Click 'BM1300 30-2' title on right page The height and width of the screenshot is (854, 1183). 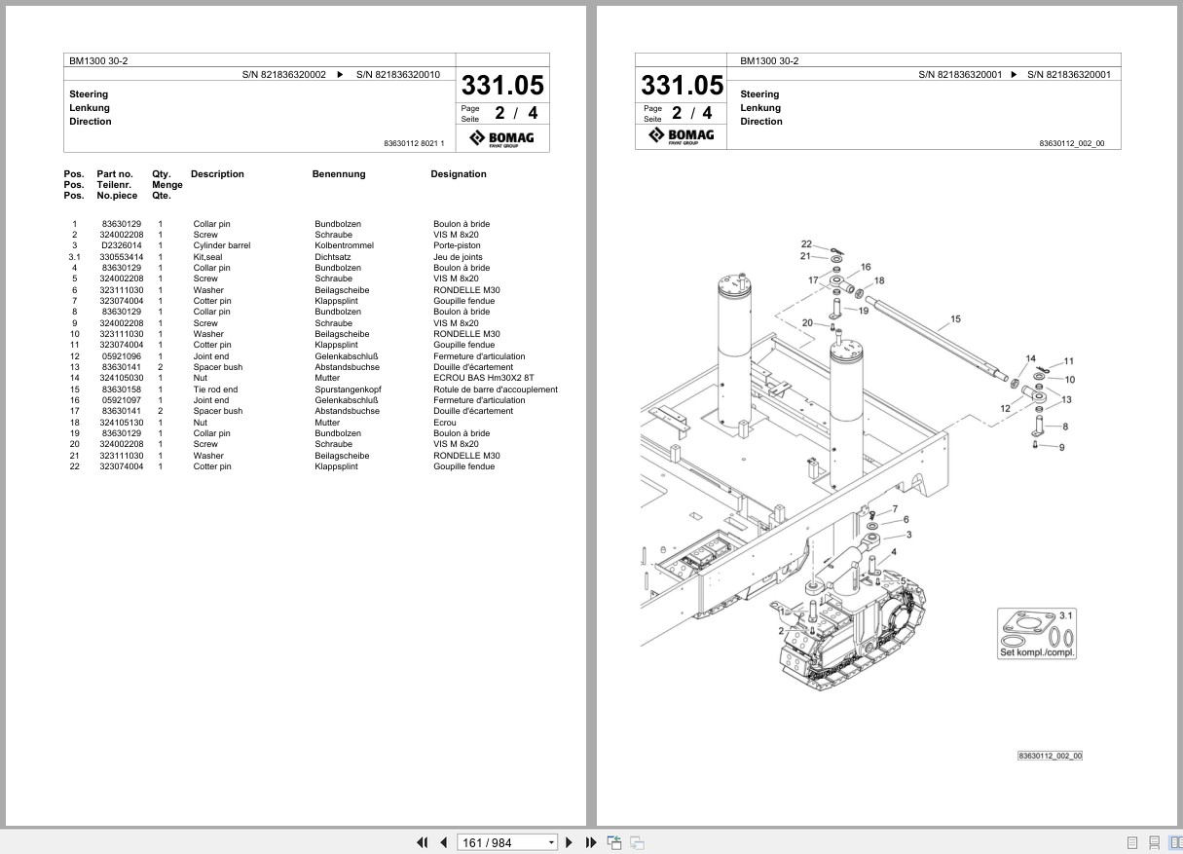(769, 60)
